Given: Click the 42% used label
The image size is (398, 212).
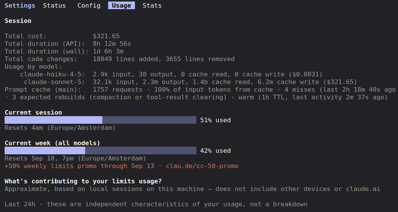Looking at the screenshot, I should 215,151.
